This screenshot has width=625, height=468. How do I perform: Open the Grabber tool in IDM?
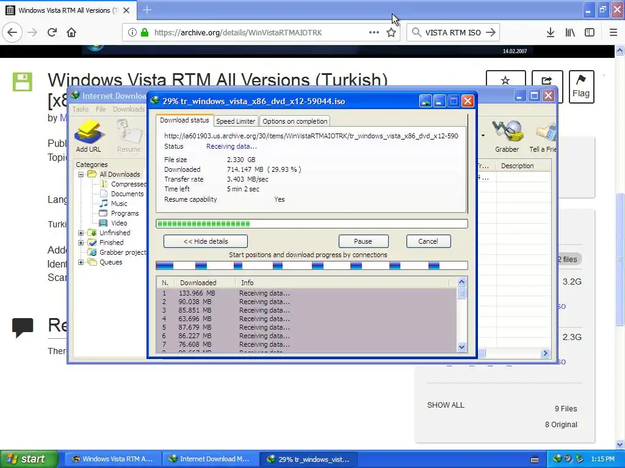pos(507,136)
